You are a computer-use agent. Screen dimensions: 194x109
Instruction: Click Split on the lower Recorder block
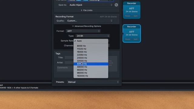pos(135,39)
